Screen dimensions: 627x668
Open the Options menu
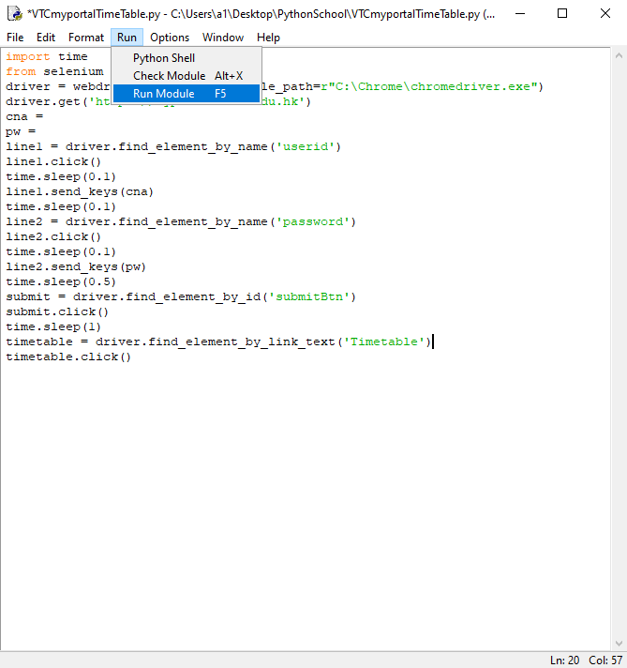pos(170,38)
